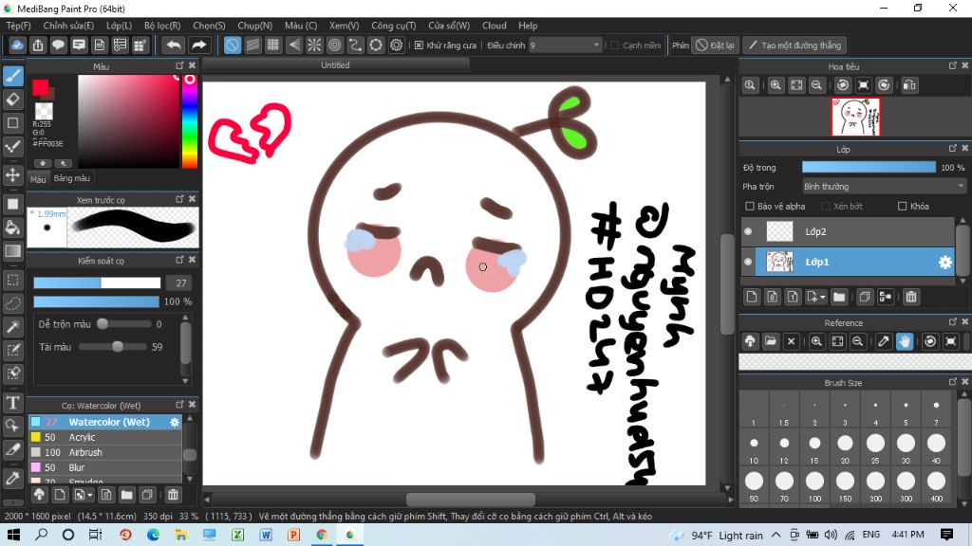The width and height of the screenshot is (972, 546).
Task: Open settings gear for Lớp1 layer
Action: pyautogui.click(x=944, y=263)
